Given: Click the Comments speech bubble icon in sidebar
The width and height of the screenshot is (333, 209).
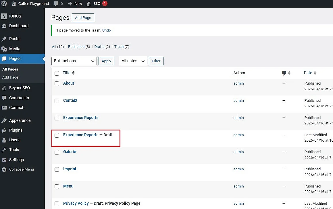Looking at the screenshot, I should pos(4,98).
